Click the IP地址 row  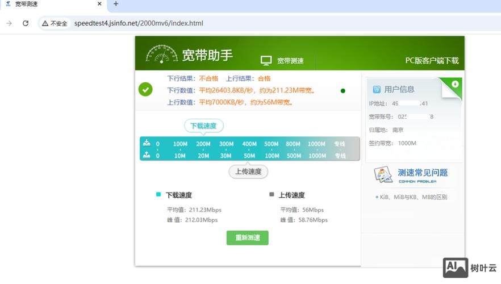point(398,103)
